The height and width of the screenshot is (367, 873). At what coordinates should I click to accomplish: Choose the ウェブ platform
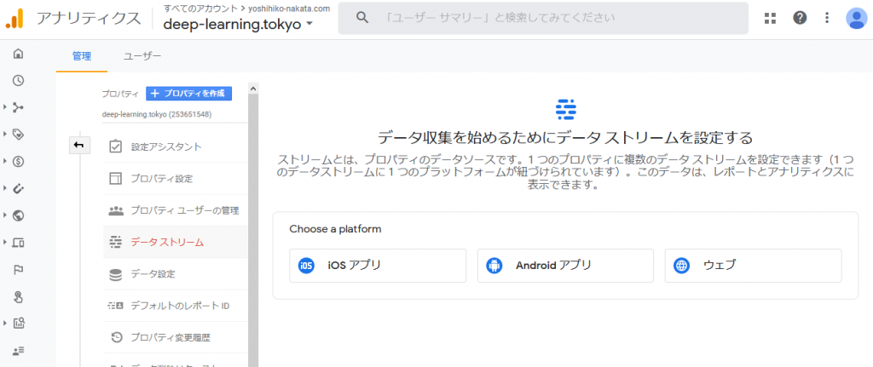(x=753, y=265)
